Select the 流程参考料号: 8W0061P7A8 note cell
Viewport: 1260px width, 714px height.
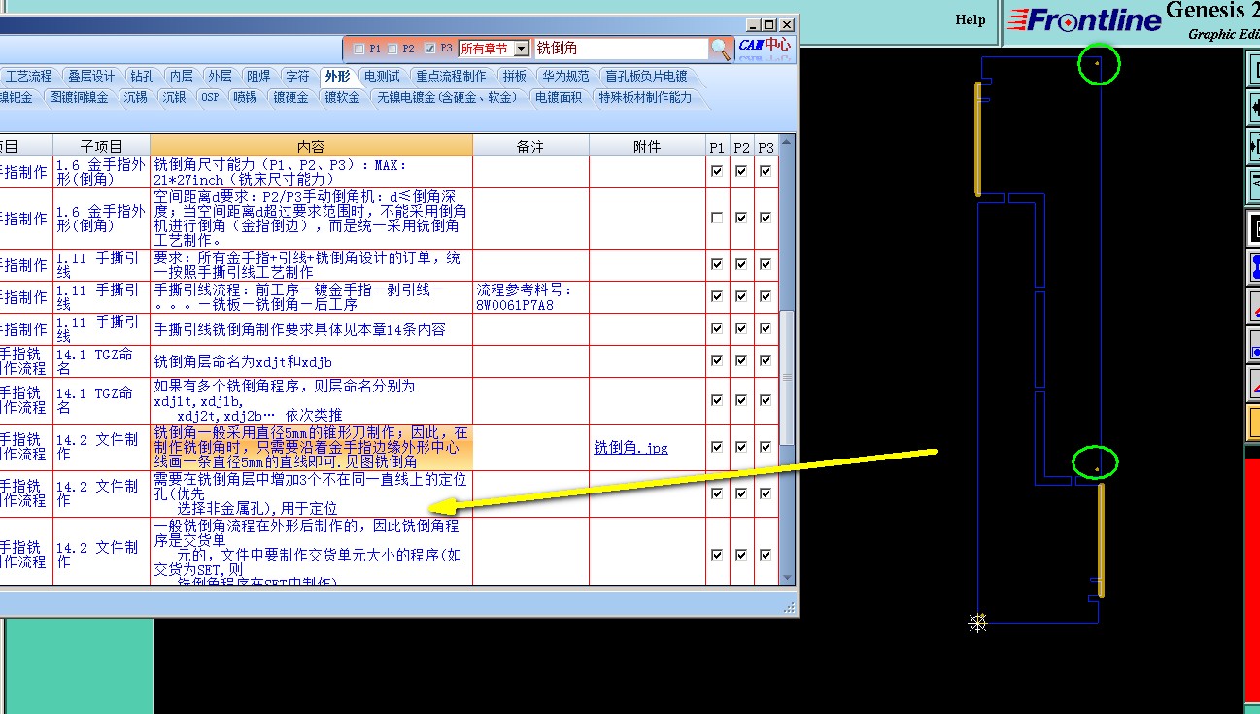pyautogui.click(x=530, y=297)
